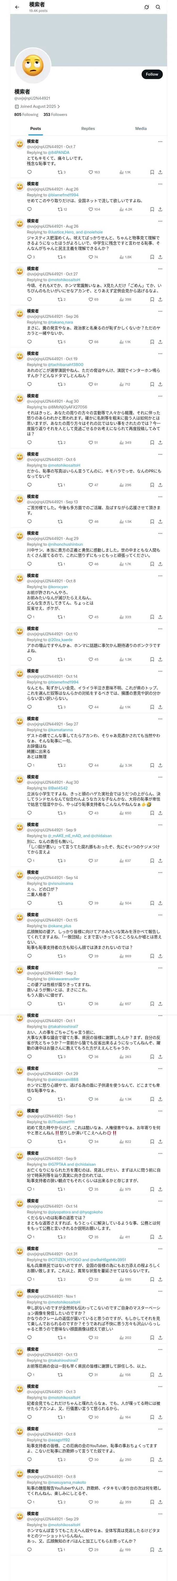Open the search icon in header
The image size is (177, 1581).
[158, 7]
